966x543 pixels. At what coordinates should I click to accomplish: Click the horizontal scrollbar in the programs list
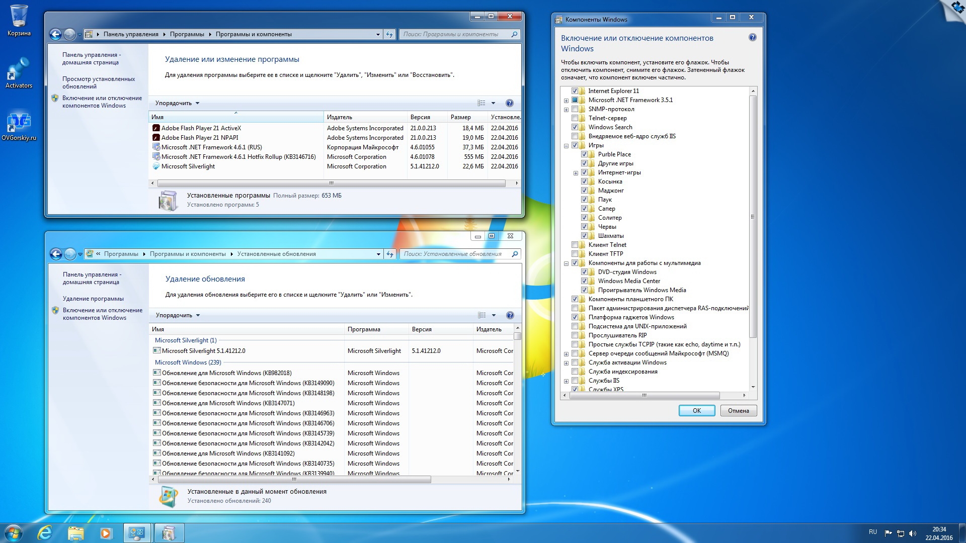[x=331, y=184]
